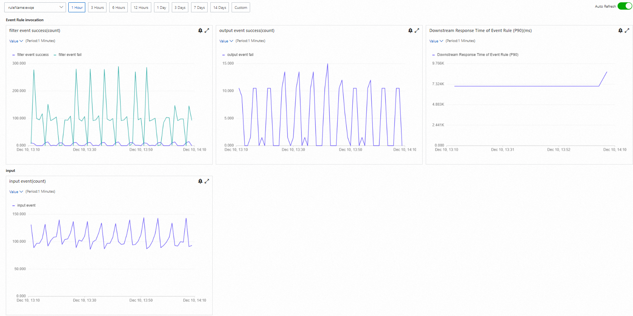Click the input section heading

(x=10, y=171)
